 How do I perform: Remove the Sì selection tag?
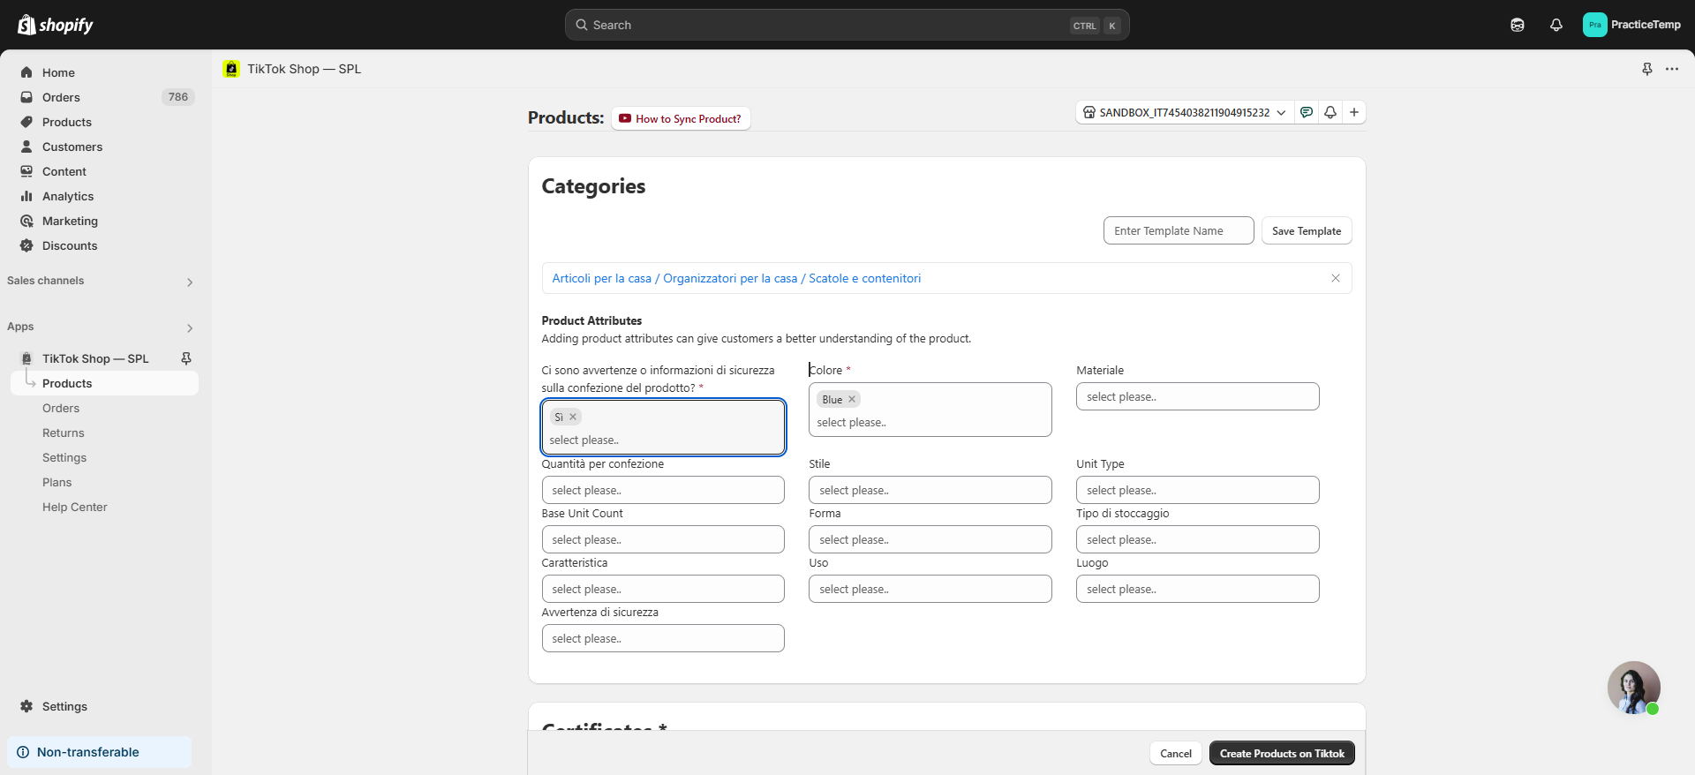point(573,418)
